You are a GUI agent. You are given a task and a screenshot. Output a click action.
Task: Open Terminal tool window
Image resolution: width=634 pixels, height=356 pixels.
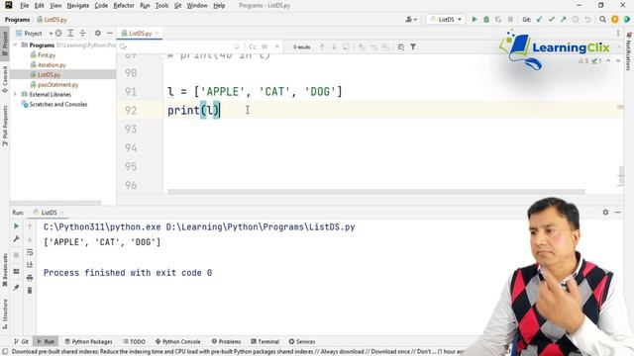click(x=264, y=341)
